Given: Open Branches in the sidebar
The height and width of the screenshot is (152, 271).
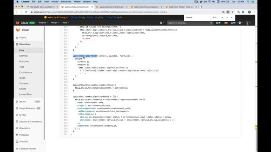Looking at the screenshot, I should pos(24,61).
